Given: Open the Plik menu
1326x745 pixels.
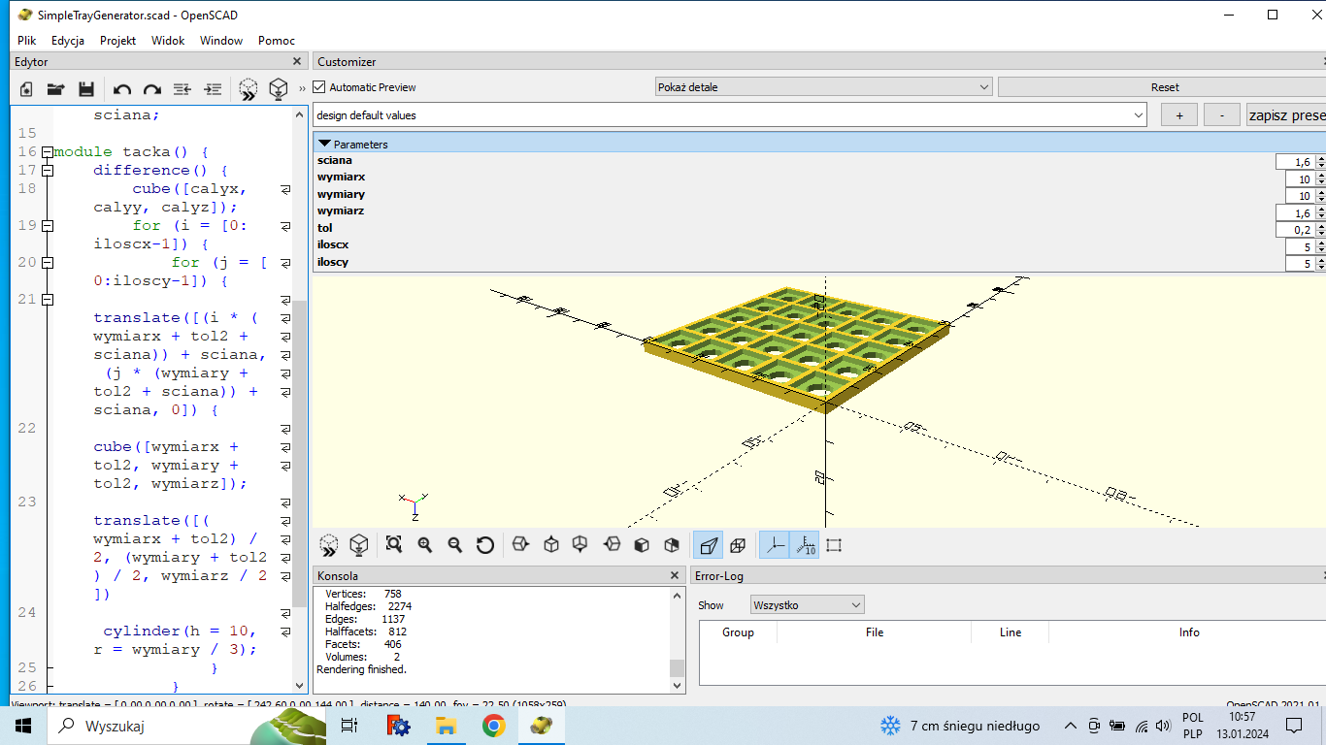Looking at the screenshot, I should 25,41.
